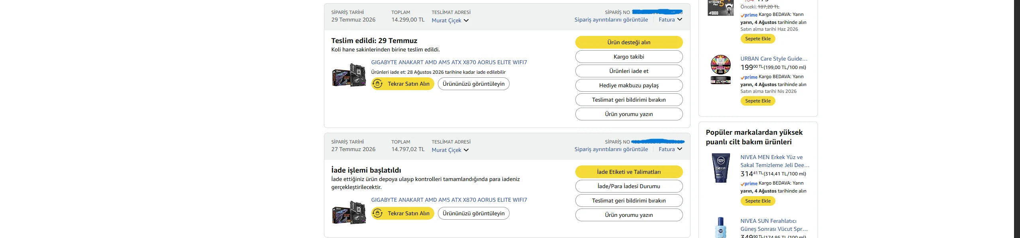Click the NIVEA SUN spray bottle image
Viewport: 1020px width, 238px height.
(x=721, y=227)
